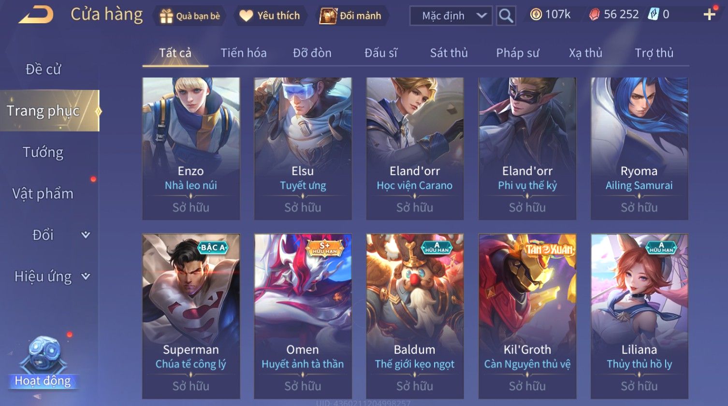The image size is (728, 406).
Task: Switch to the Sát thủ tab
Action: point(449,53)
